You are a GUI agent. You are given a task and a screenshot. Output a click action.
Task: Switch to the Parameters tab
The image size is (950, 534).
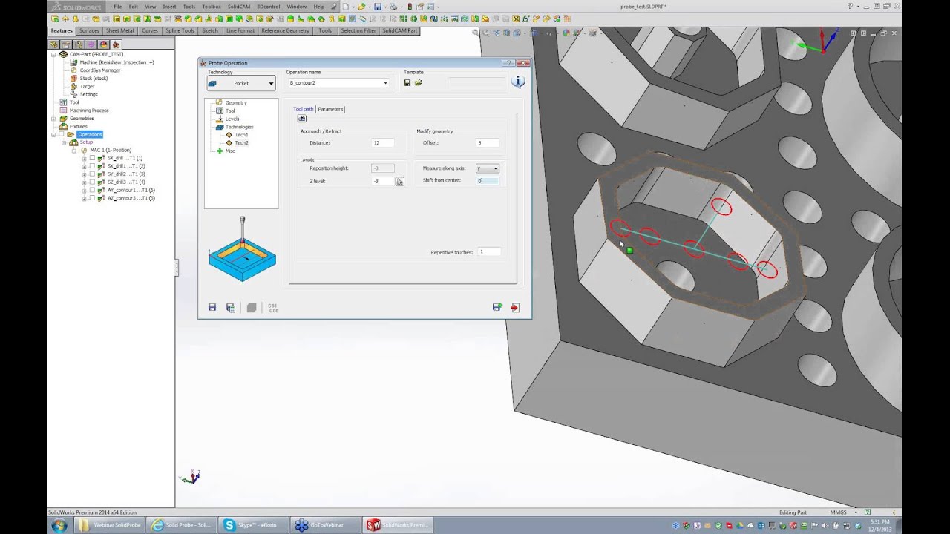331,109
